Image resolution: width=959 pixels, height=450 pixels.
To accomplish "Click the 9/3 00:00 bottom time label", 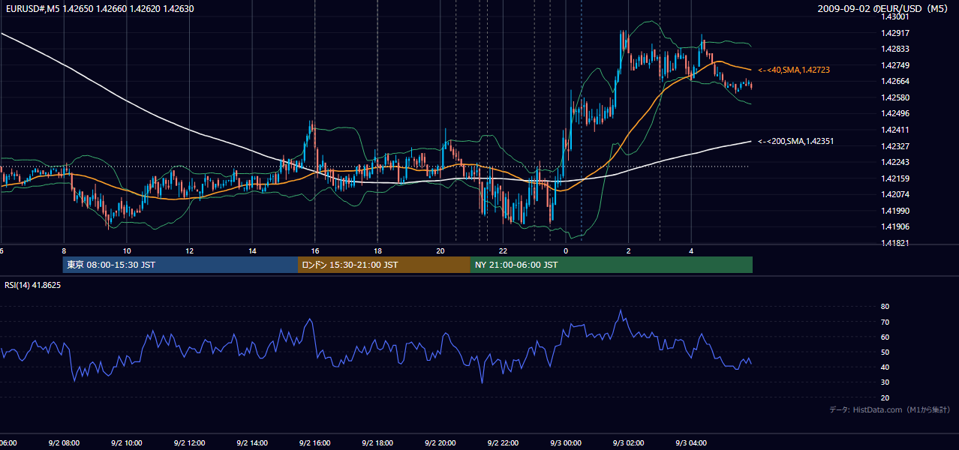I will [x=566, y=443].
